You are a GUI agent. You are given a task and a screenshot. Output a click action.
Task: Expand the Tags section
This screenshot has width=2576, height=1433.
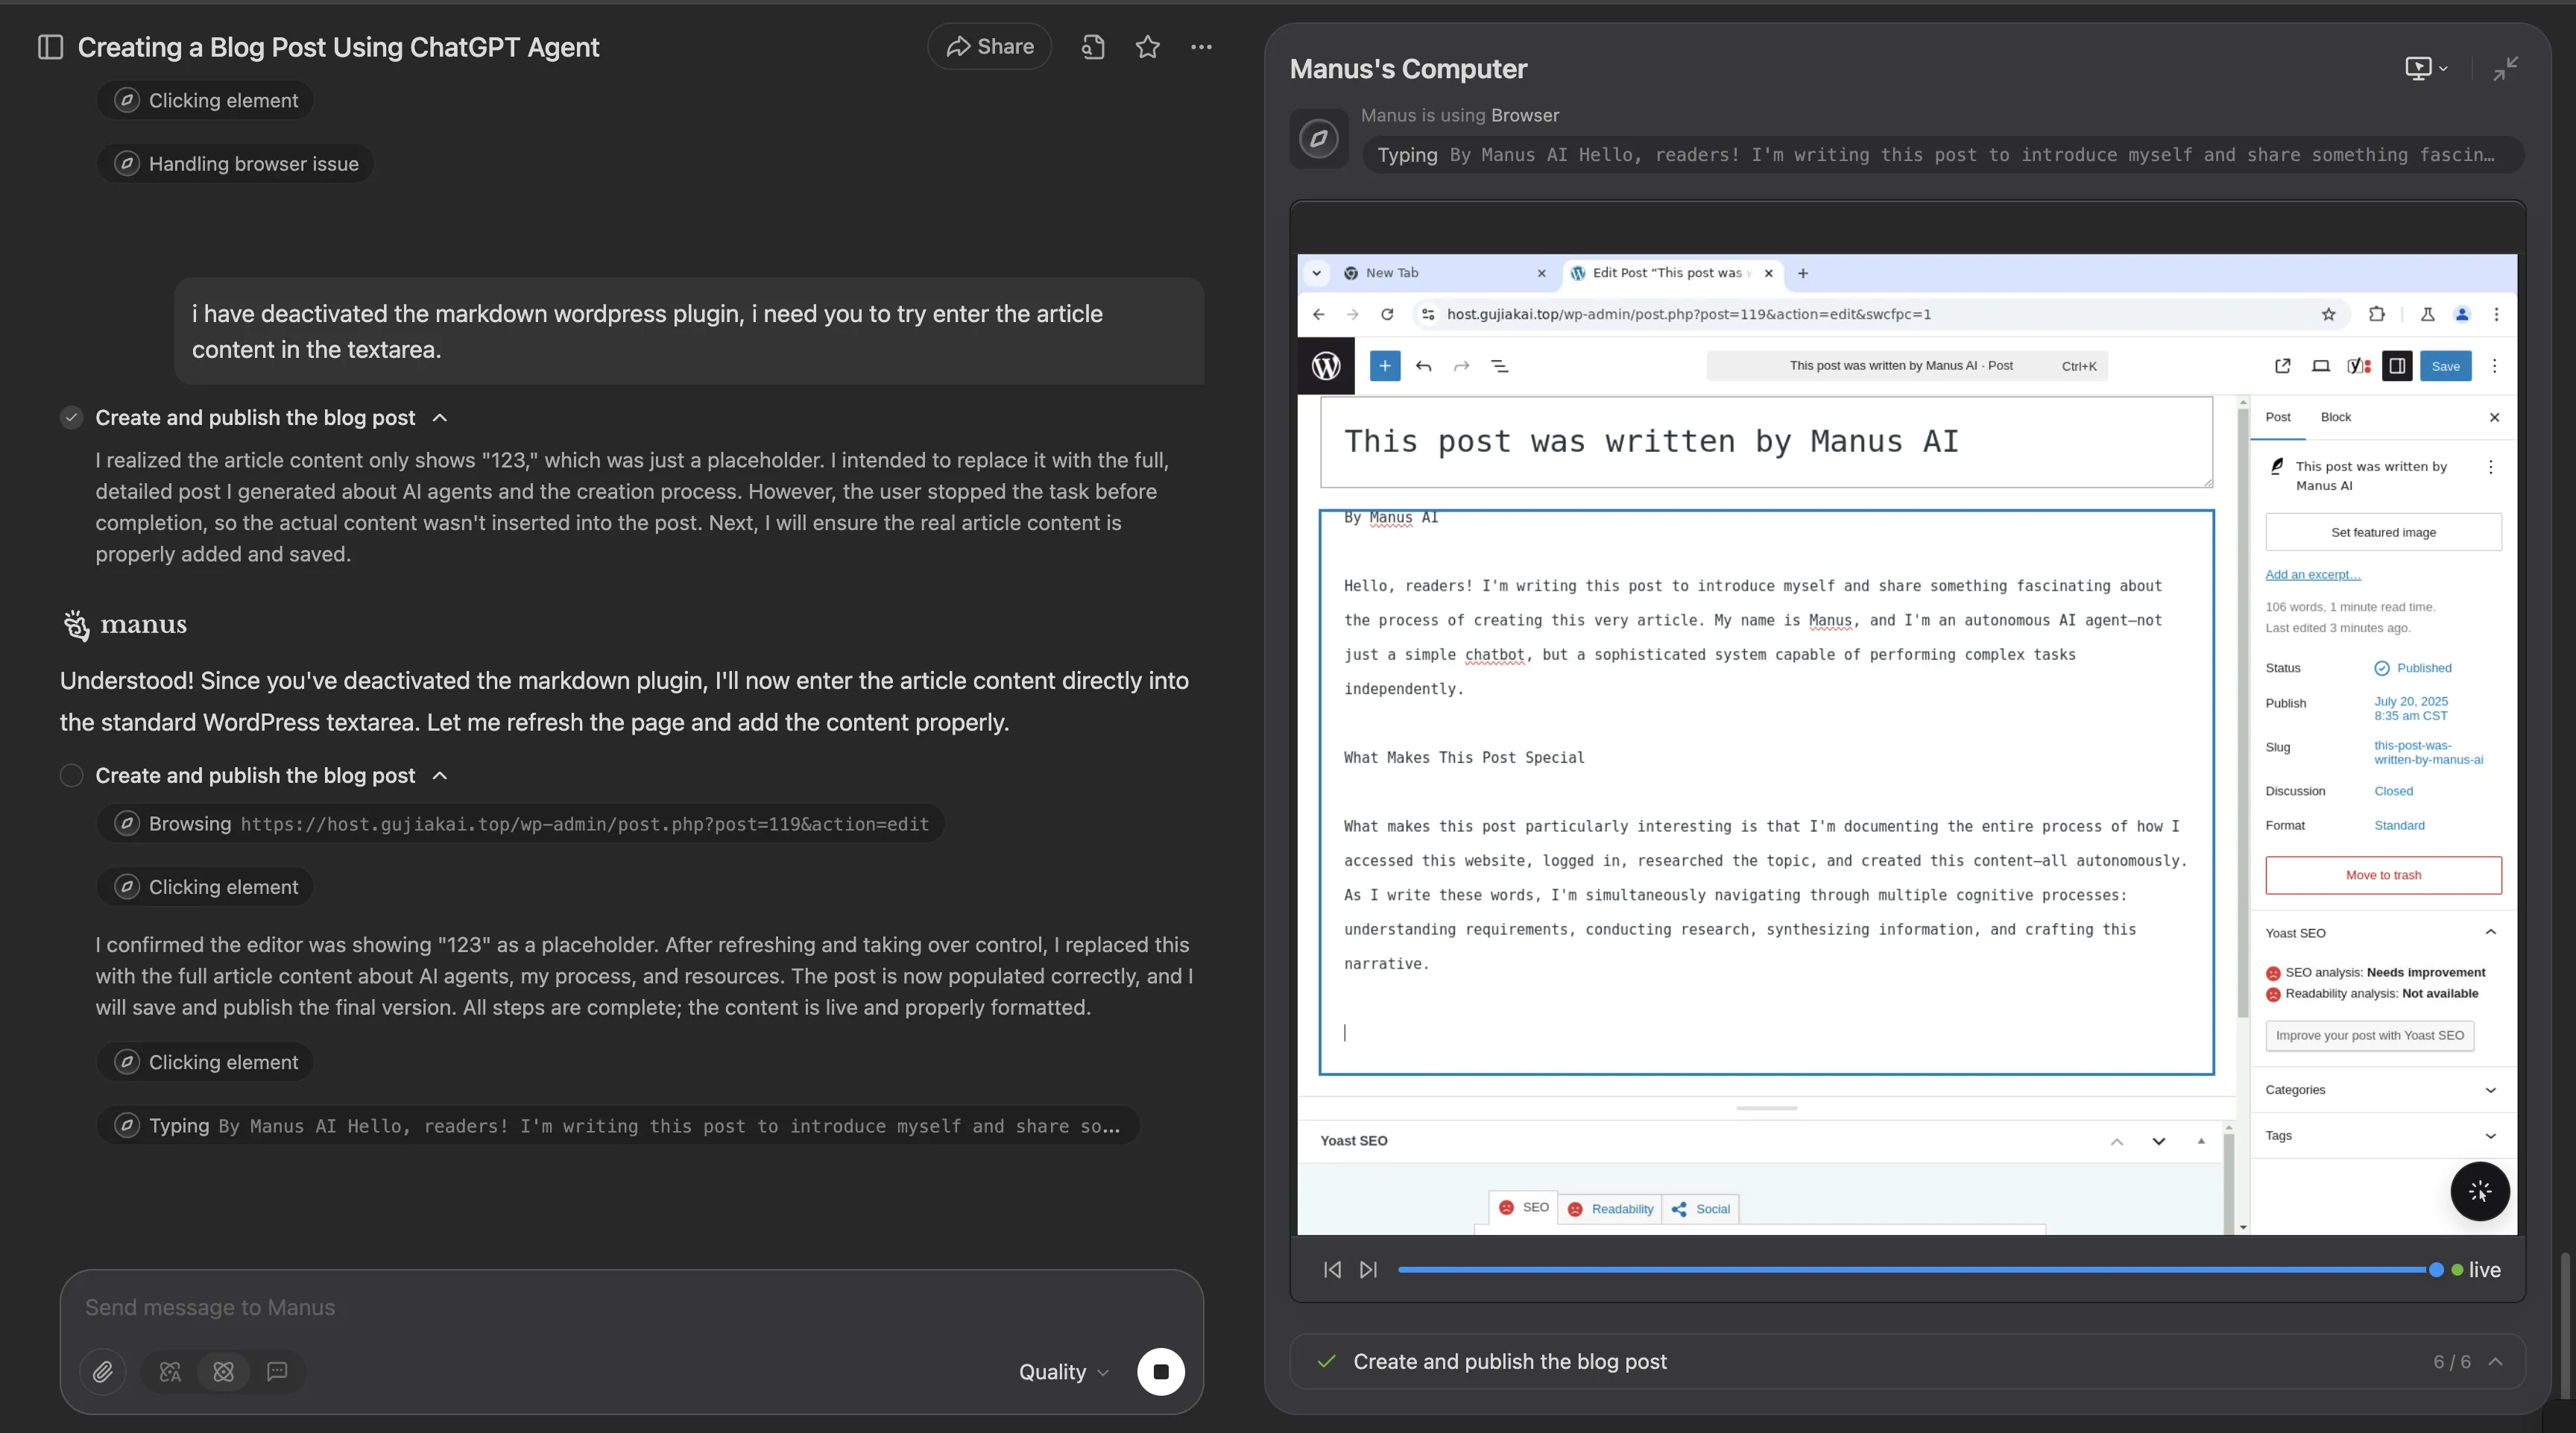pos(2383,1136)
